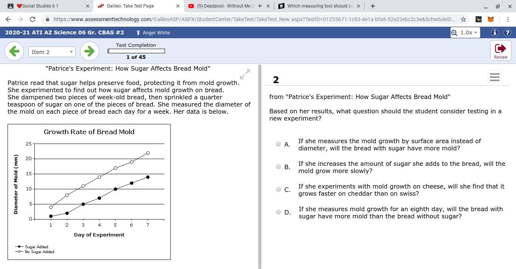Close the Galileo test page tab
This screenshot has height=269, width=516.
(178, 6)
